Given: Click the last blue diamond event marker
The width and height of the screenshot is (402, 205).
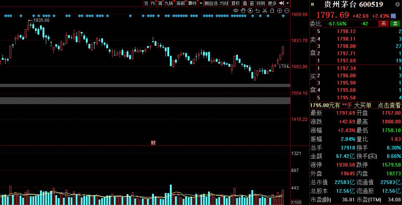Looking at the screenshot, I should pos(283,16).
